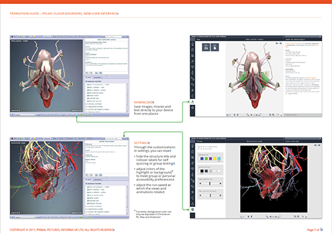Click share icon in Settings screenshot sidebar

point(193,198)
